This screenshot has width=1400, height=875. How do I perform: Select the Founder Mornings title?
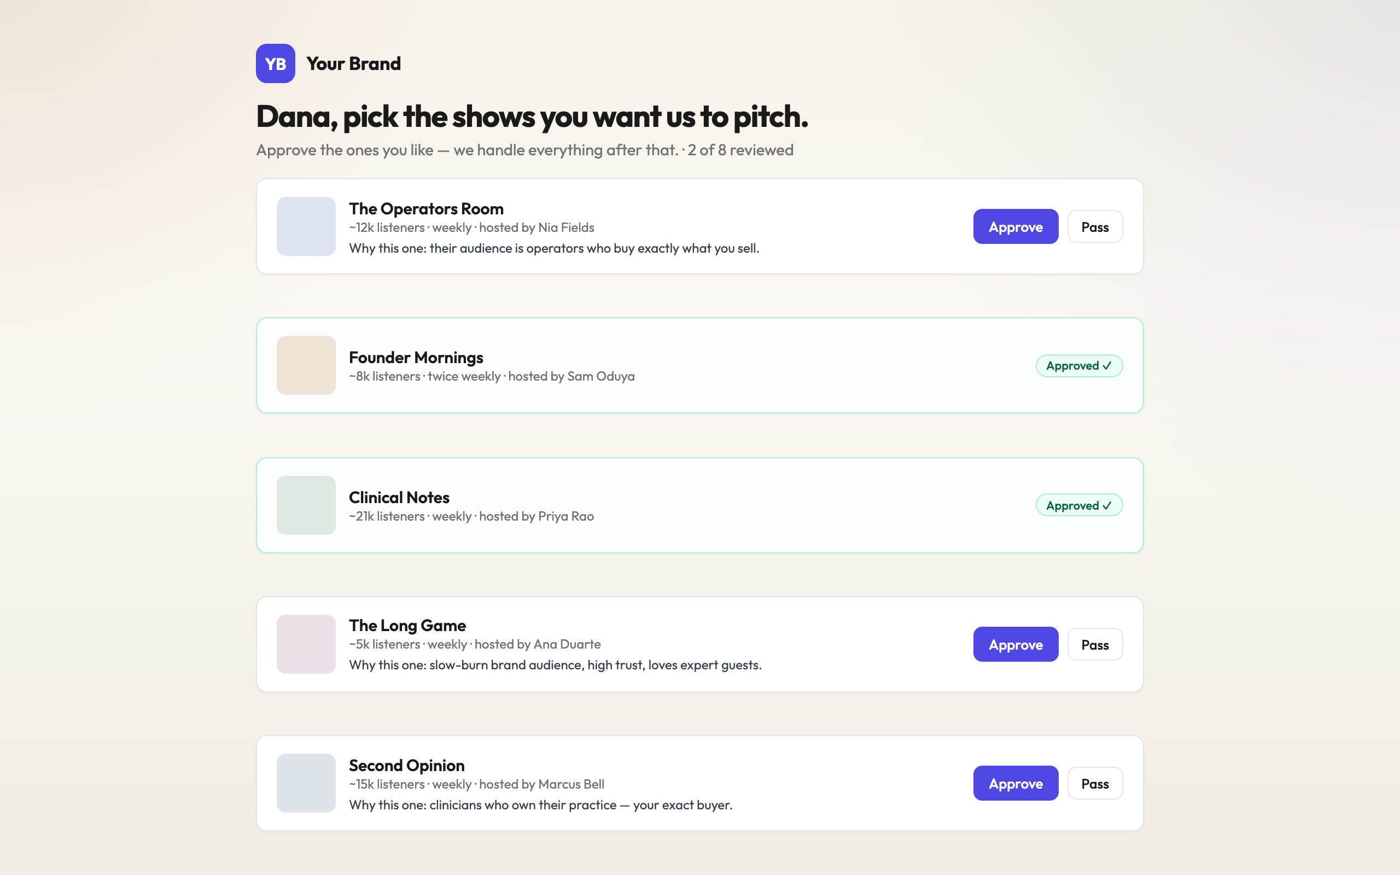(x=416, y=358)
